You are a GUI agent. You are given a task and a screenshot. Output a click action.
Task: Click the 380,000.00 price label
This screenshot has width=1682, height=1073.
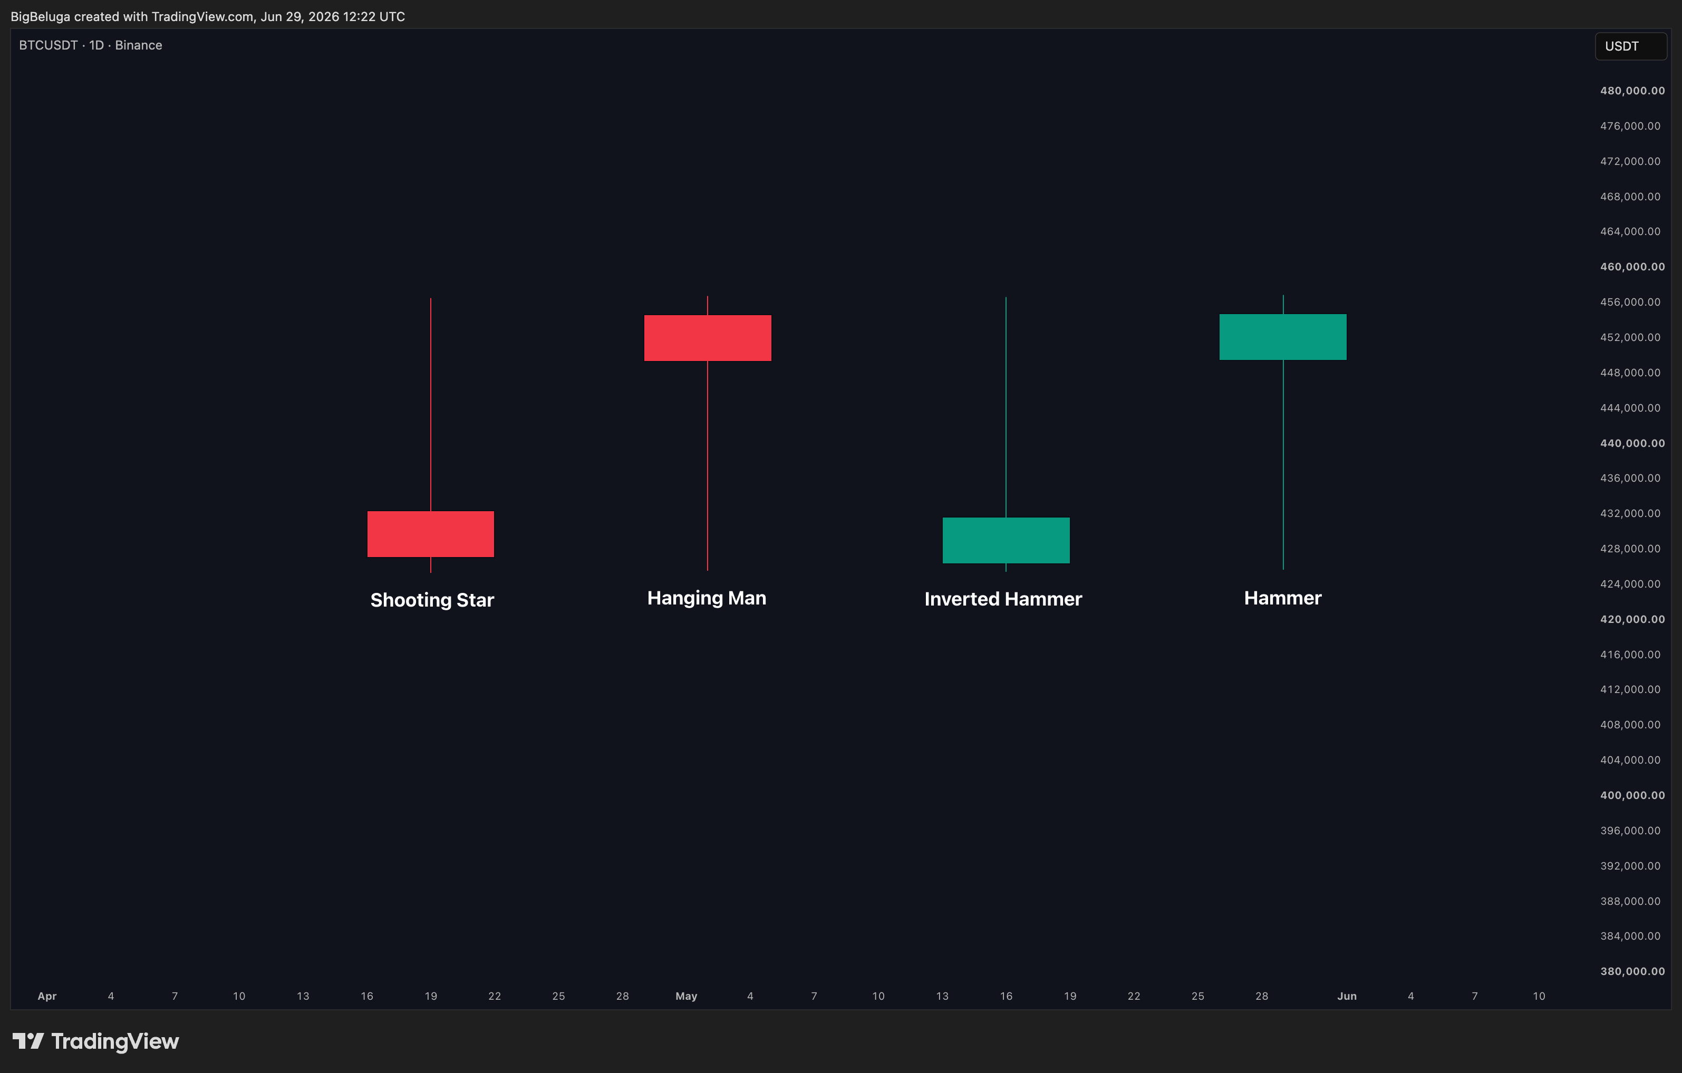coord(1632,971)
